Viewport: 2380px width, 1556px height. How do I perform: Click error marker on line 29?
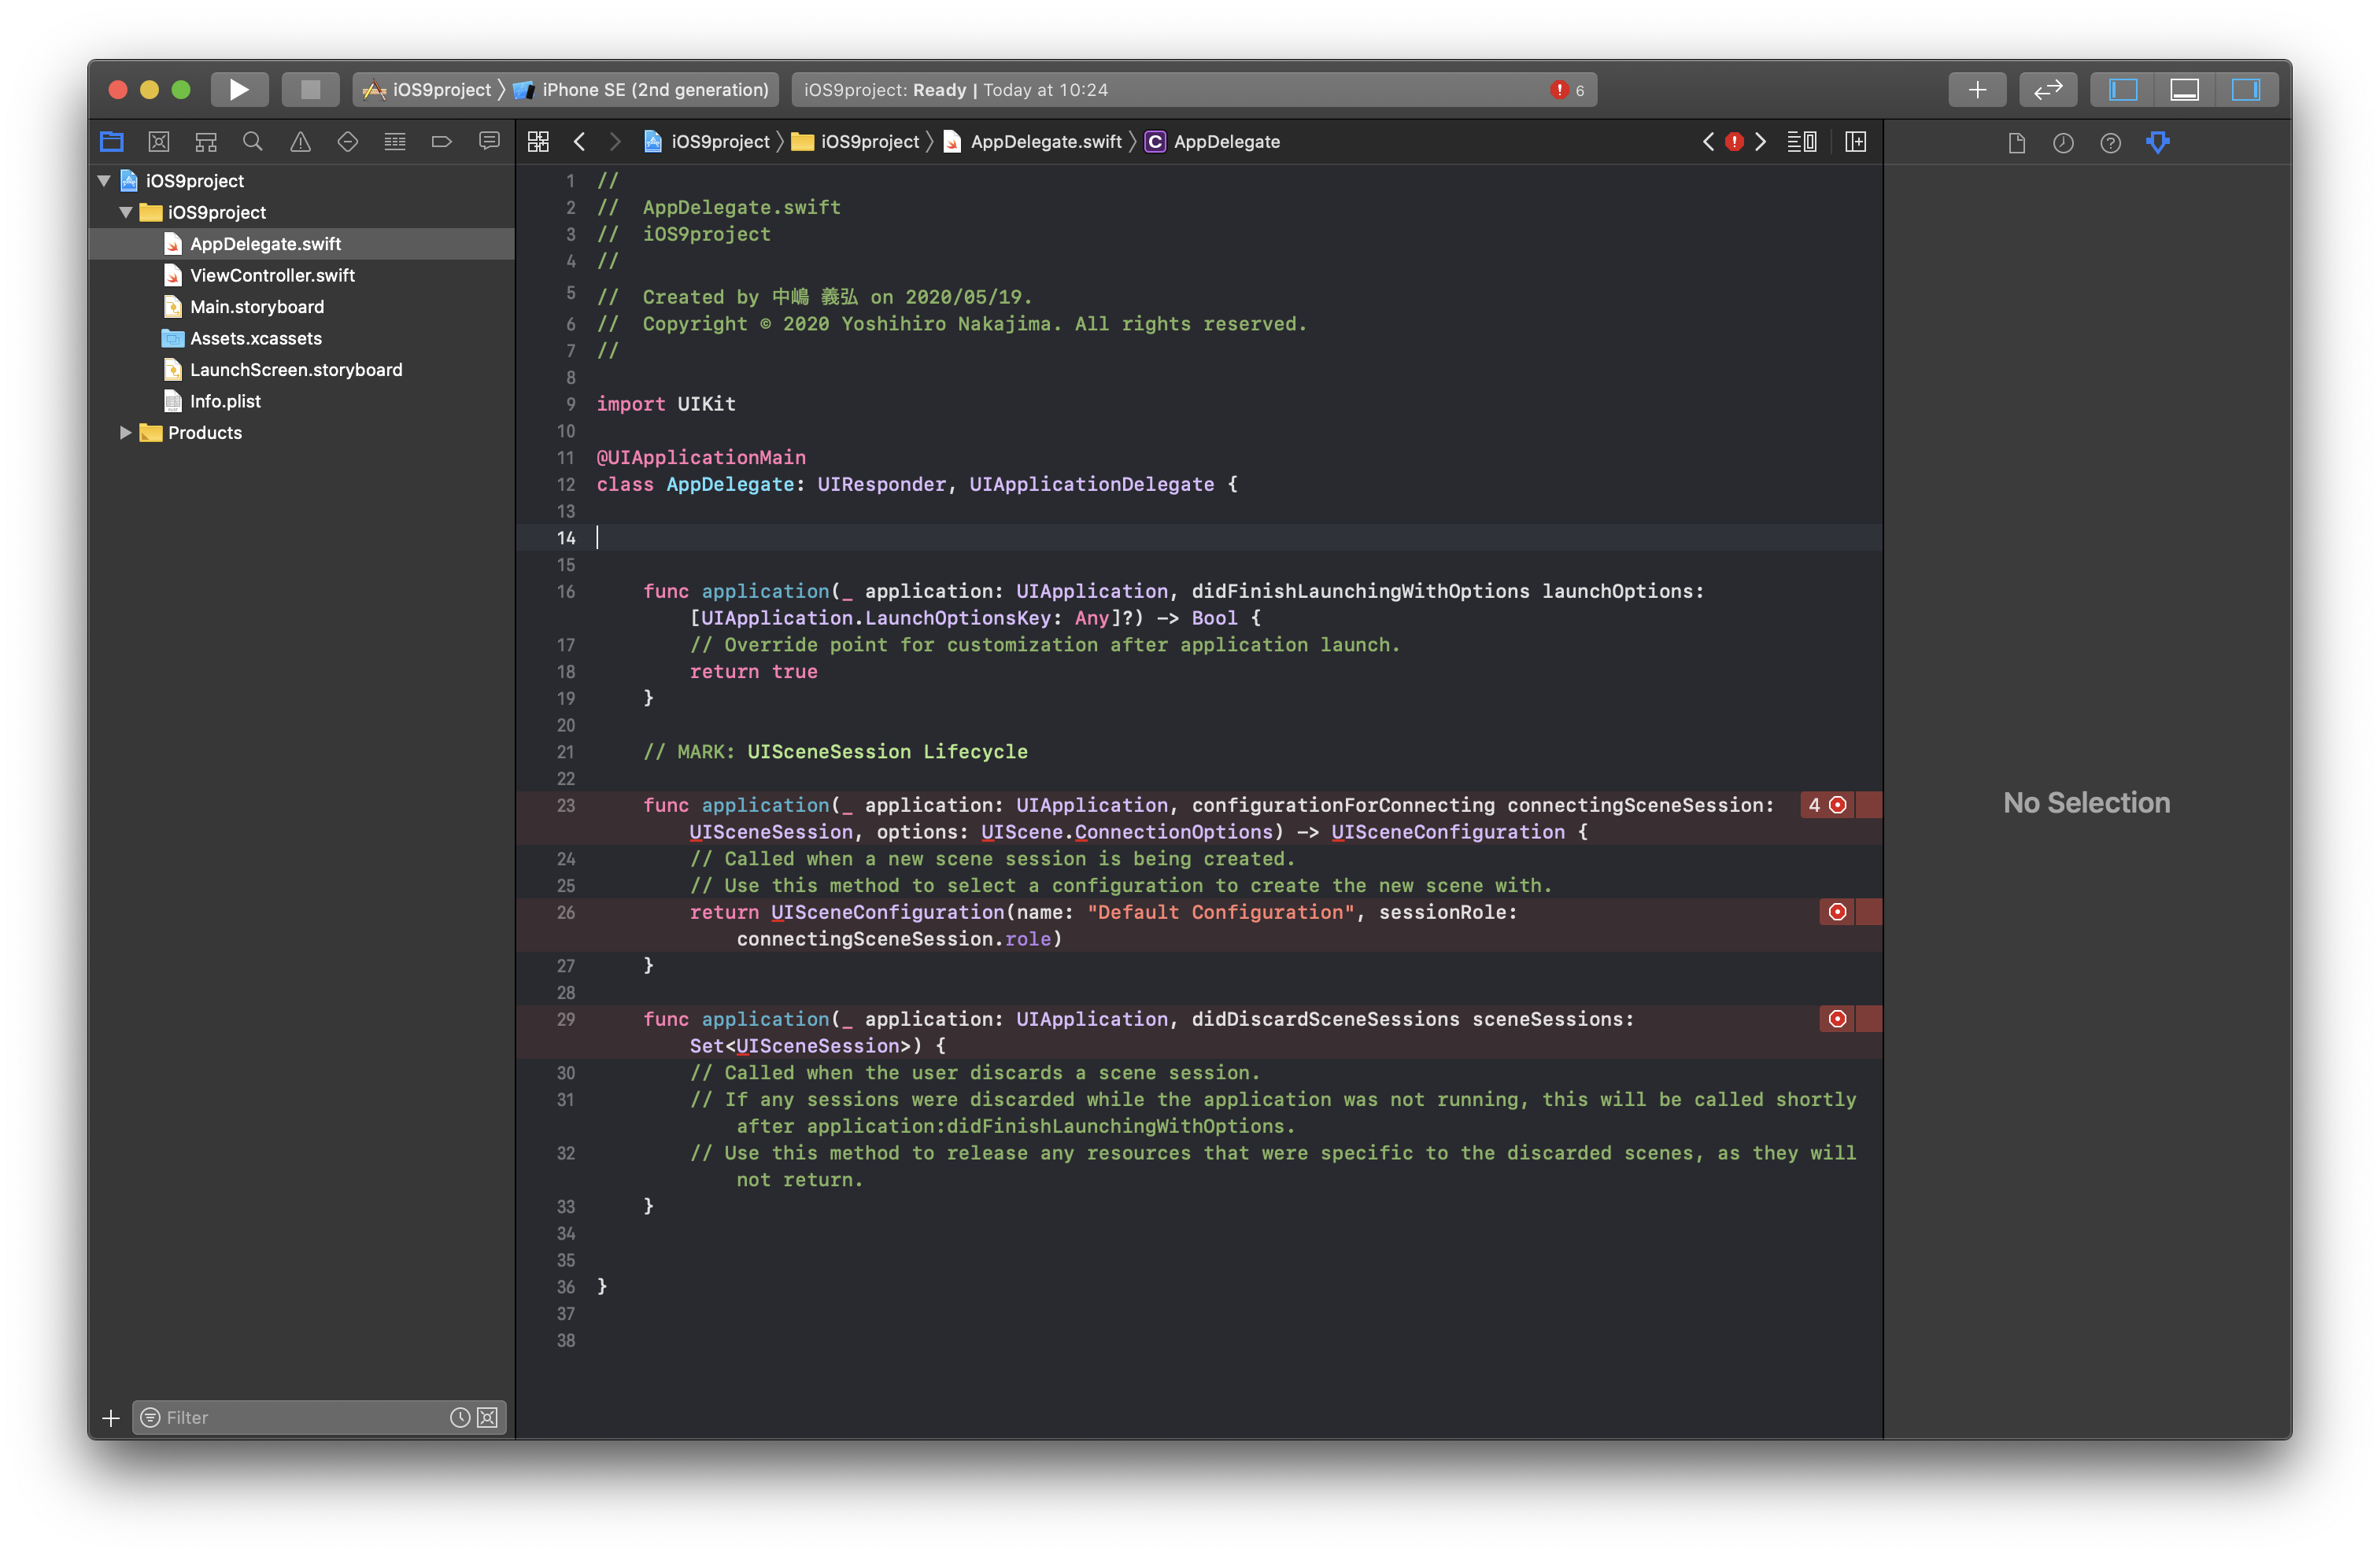(1837, 1020)
